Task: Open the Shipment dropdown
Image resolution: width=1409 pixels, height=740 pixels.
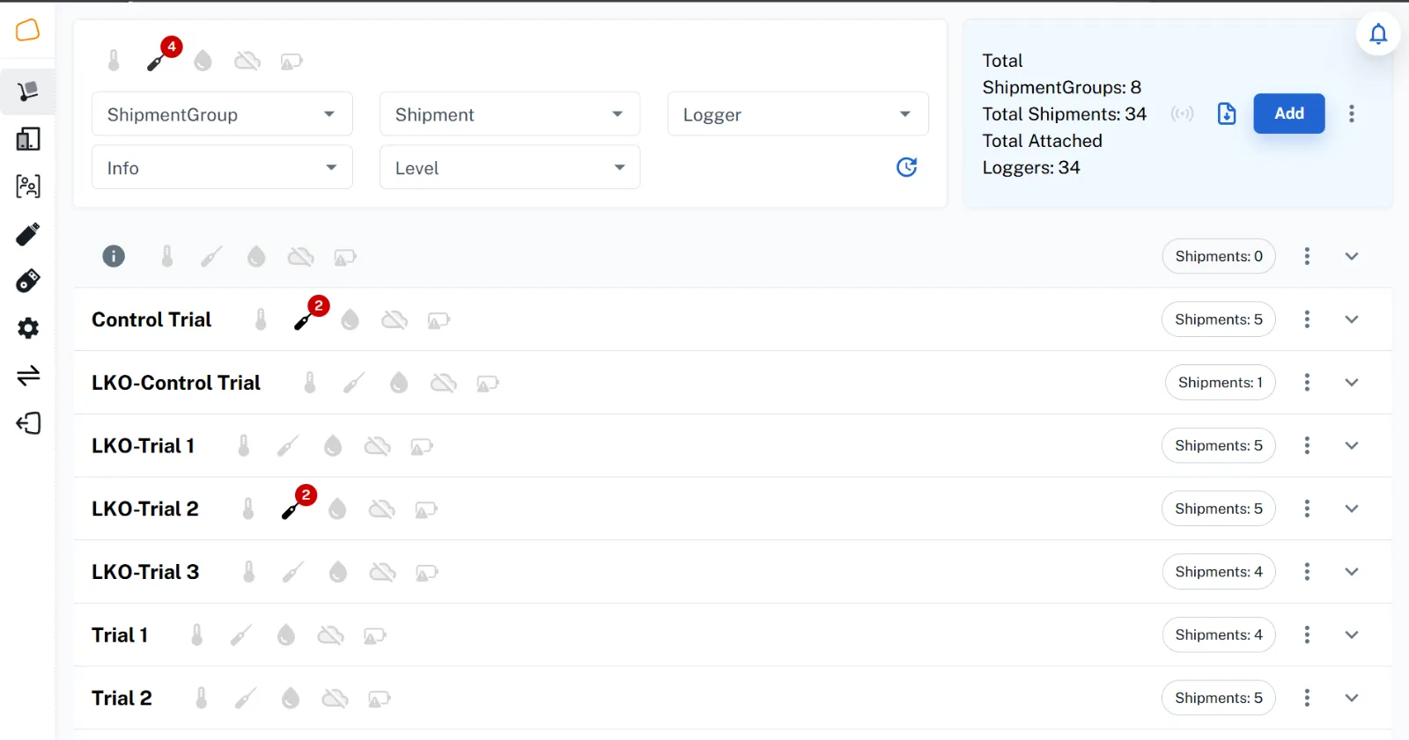Action: pyautogui.click(x=510, y=114)
